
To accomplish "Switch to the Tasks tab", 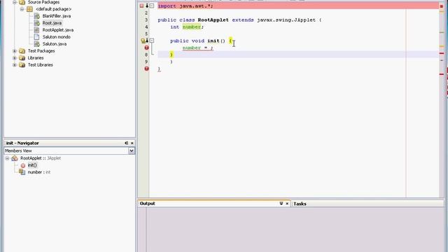I will click(x=300, y=204).
